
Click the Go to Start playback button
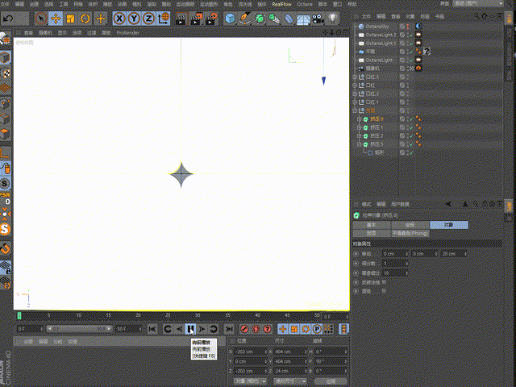point(152,329)
